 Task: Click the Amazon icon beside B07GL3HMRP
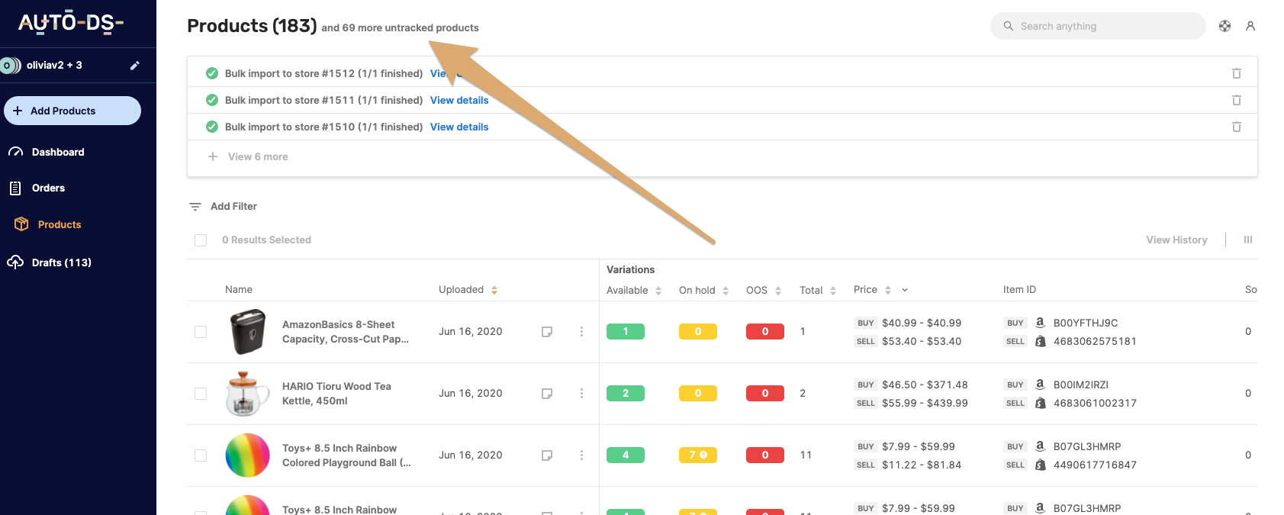tap(1040, 446)
